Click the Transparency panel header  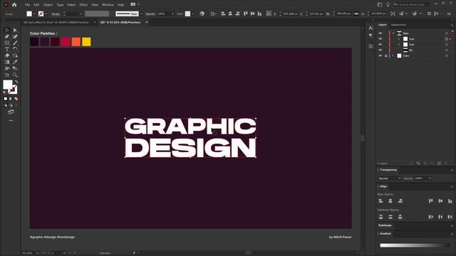[x=388, y=170]
